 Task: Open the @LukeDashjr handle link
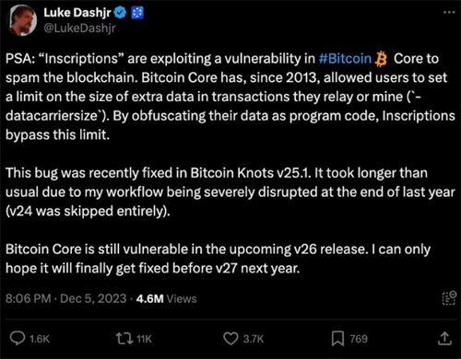[79, 29]
